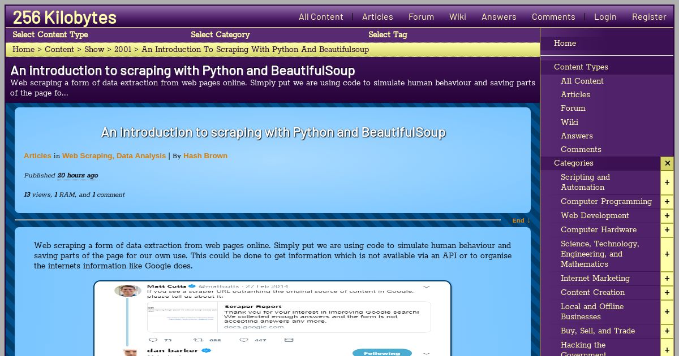This screenshot has width=679, height=356.
Task: Click the '1 comment' count text
Action: pos(109,195)
